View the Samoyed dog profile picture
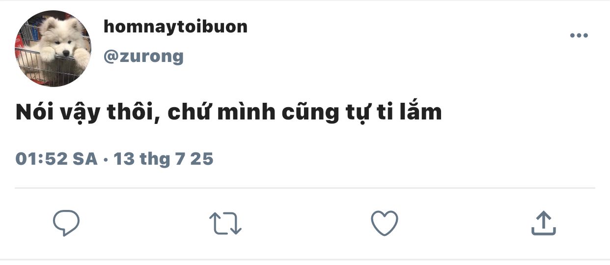Image resolution: width=610 pixels, height=265 pixels. 53,48
